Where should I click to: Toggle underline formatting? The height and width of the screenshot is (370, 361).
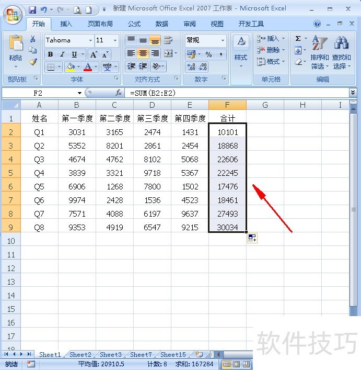click(x=74, y=54)
